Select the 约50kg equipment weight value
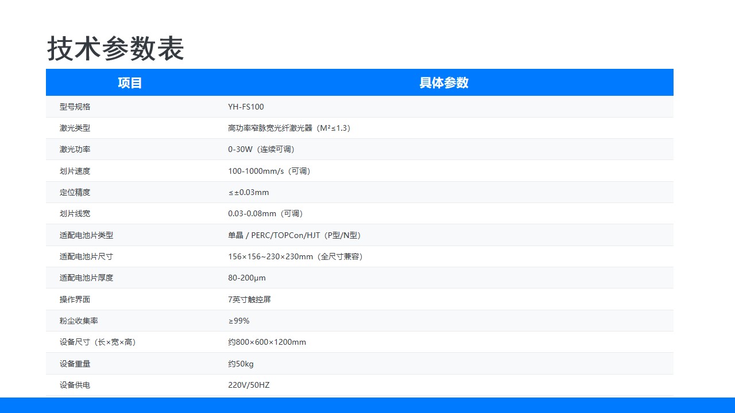Image resolution: width=735 pixels, height=413 pixels. click(x=241, y=364)
